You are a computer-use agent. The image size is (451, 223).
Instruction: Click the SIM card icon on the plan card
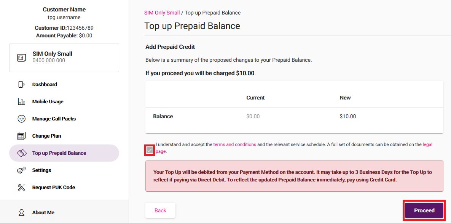click(22, 57)
